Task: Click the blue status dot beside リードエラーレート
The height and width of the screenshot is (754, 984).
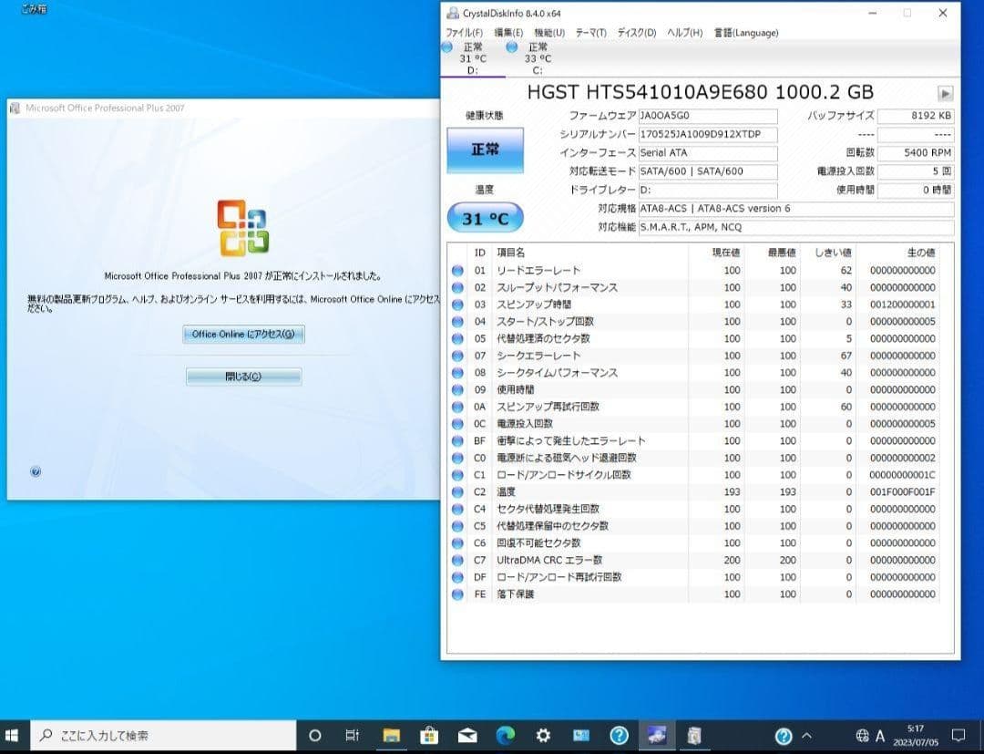Action: (457, 270)
